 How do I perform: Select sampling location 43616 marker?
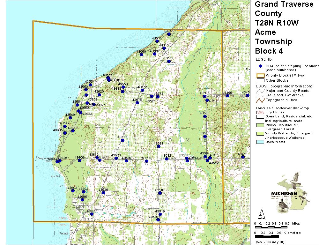160,193
